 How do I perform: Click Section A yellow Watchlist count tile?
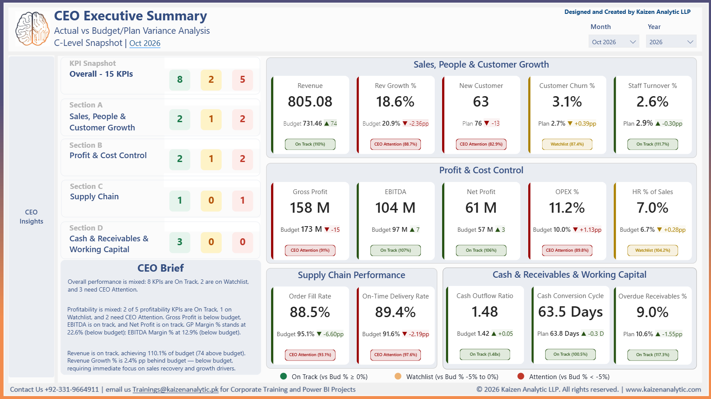[211, 119]
